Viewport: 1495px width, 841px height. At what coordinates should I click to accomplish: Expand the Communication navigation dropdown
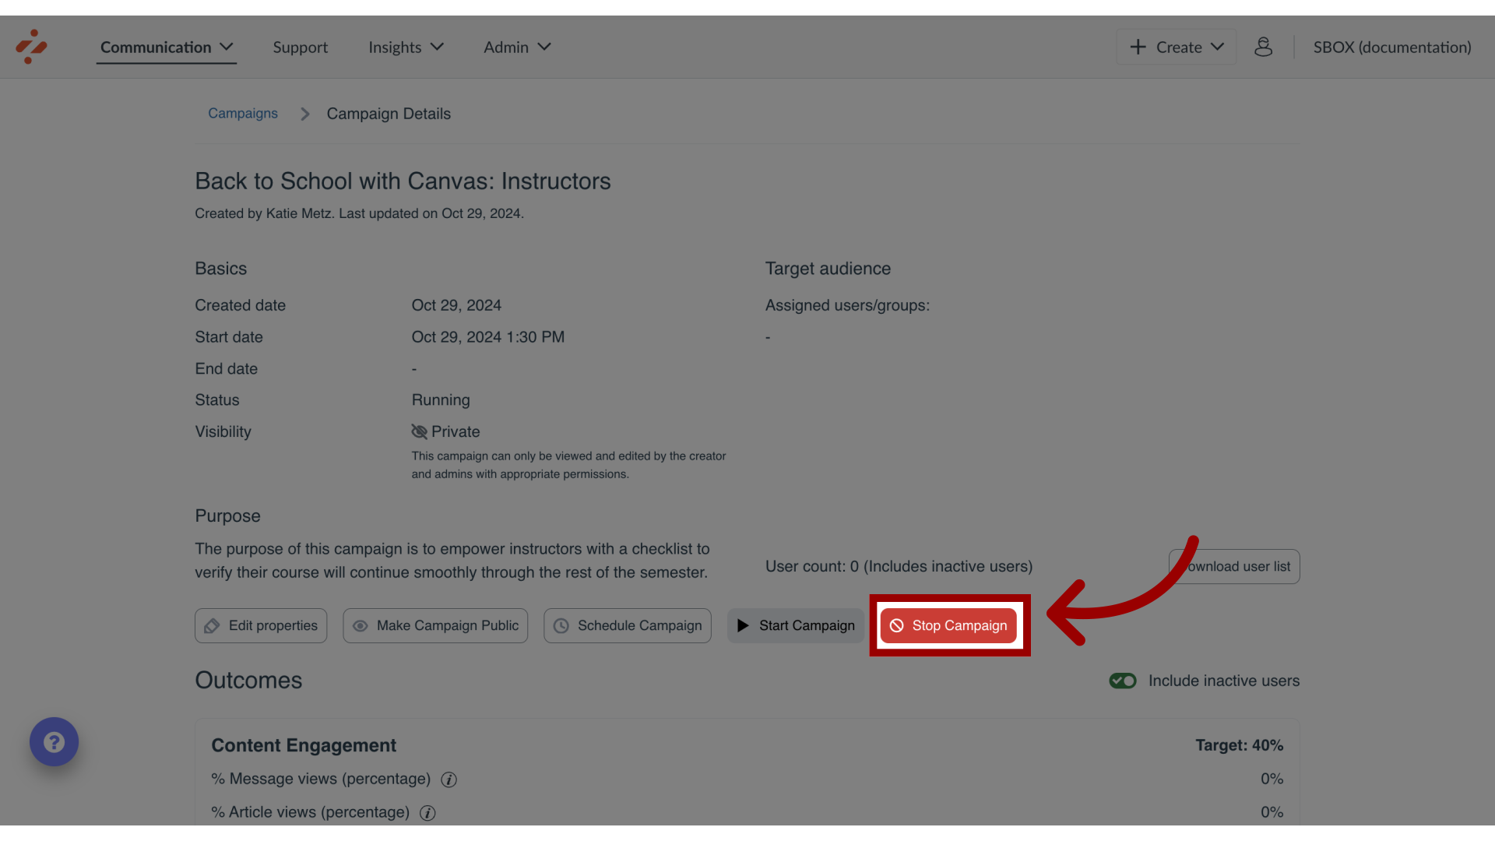[x=165, y=46]
